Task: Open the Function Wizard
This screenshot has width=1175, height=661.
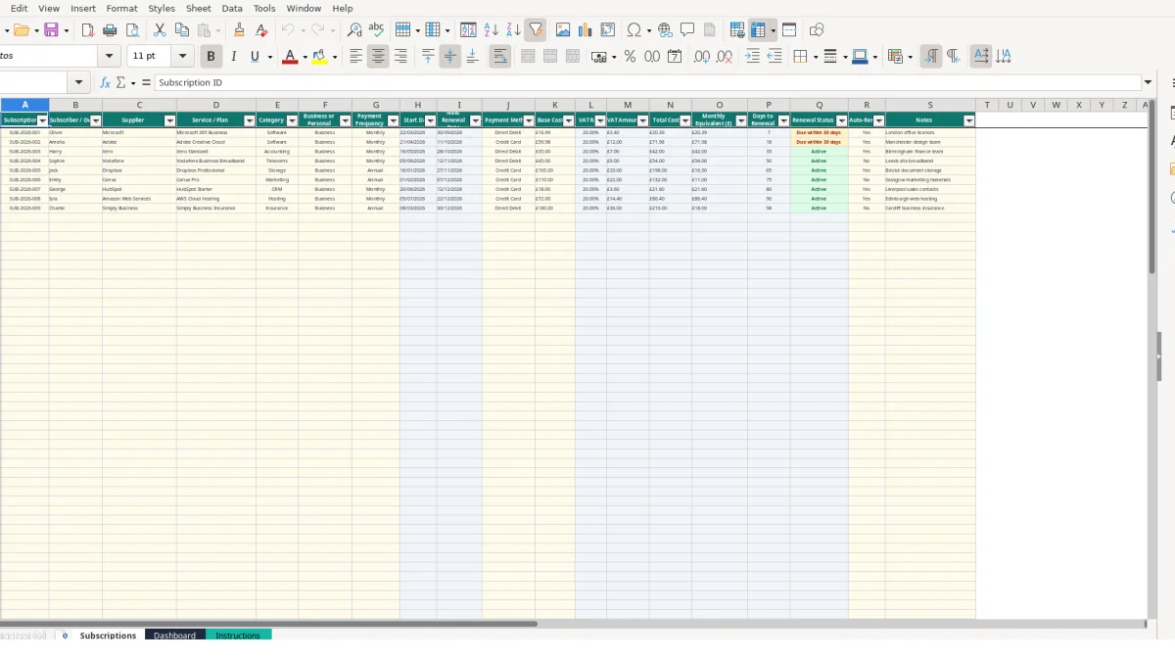Action: coord(105,83)
